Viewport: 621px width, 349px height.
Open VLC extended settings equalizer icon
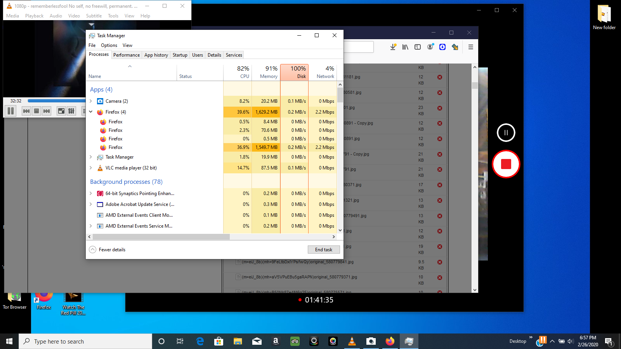tap(71, 111)
